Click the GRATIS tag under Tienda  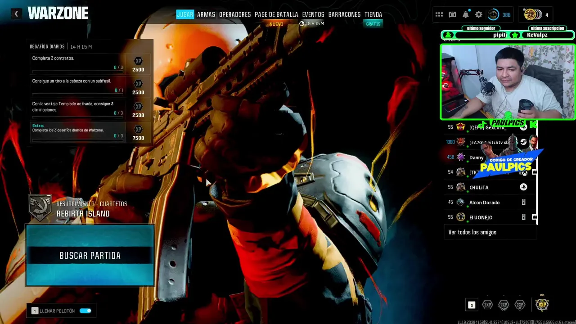[x=373, y=24]
